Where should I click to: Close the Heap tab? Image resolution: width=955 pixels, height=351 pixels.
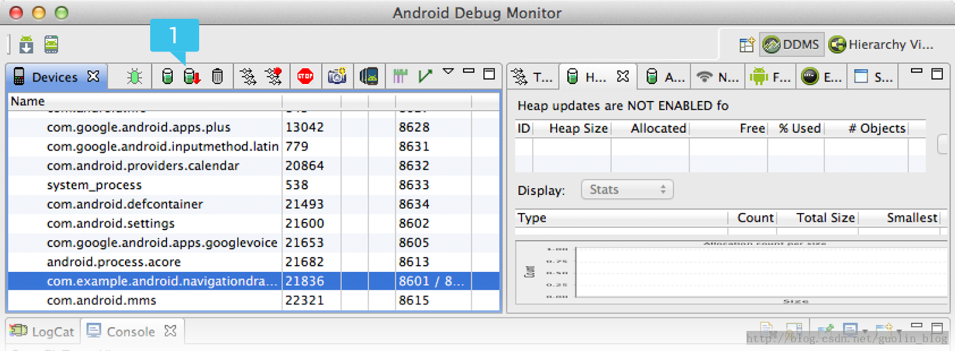[x=623, y=76]
